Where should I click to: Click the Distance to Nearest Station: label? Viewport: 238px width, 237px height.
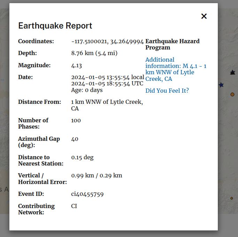pos(41,160)
